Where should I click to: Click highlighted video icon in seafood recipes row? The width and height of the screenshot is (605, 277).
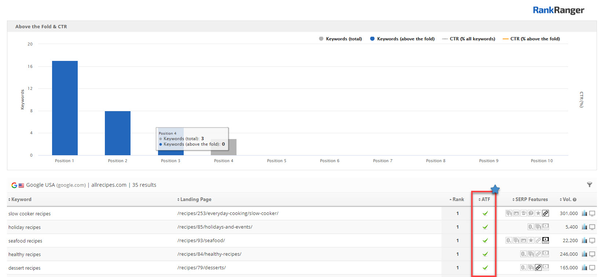click(x=546, y=240)
